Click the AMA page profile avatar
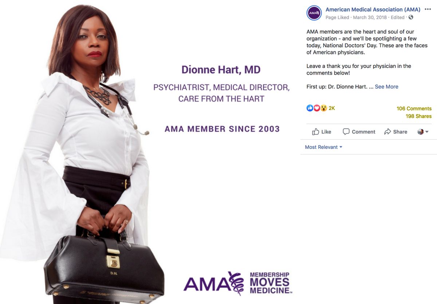 pos(314,13)
